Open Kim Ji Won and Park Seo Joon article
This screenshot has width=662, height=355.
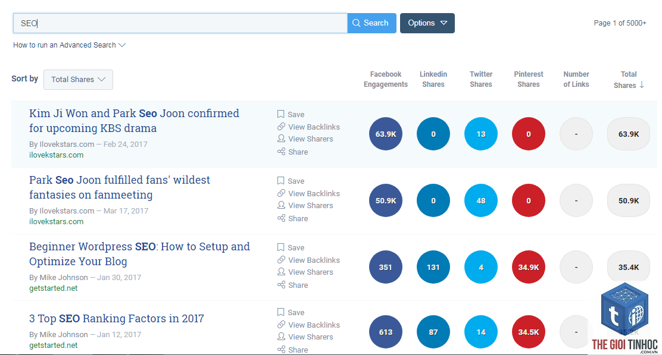pyautogui.click(x=135, y=121)
